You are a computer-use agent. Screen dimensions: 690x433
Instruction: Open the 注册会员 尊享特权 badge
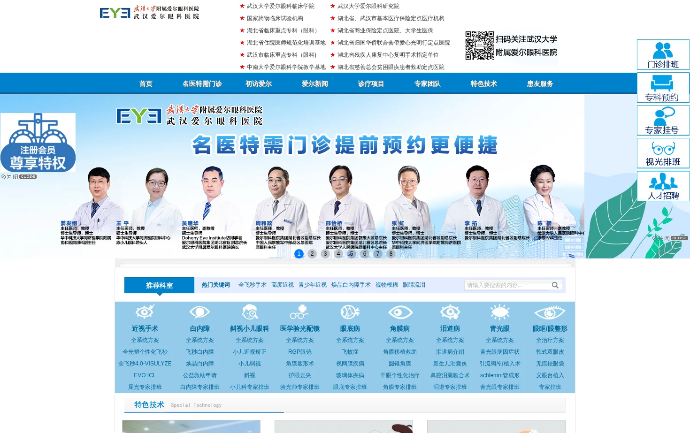pyautogui.click(x=38, y=143)
